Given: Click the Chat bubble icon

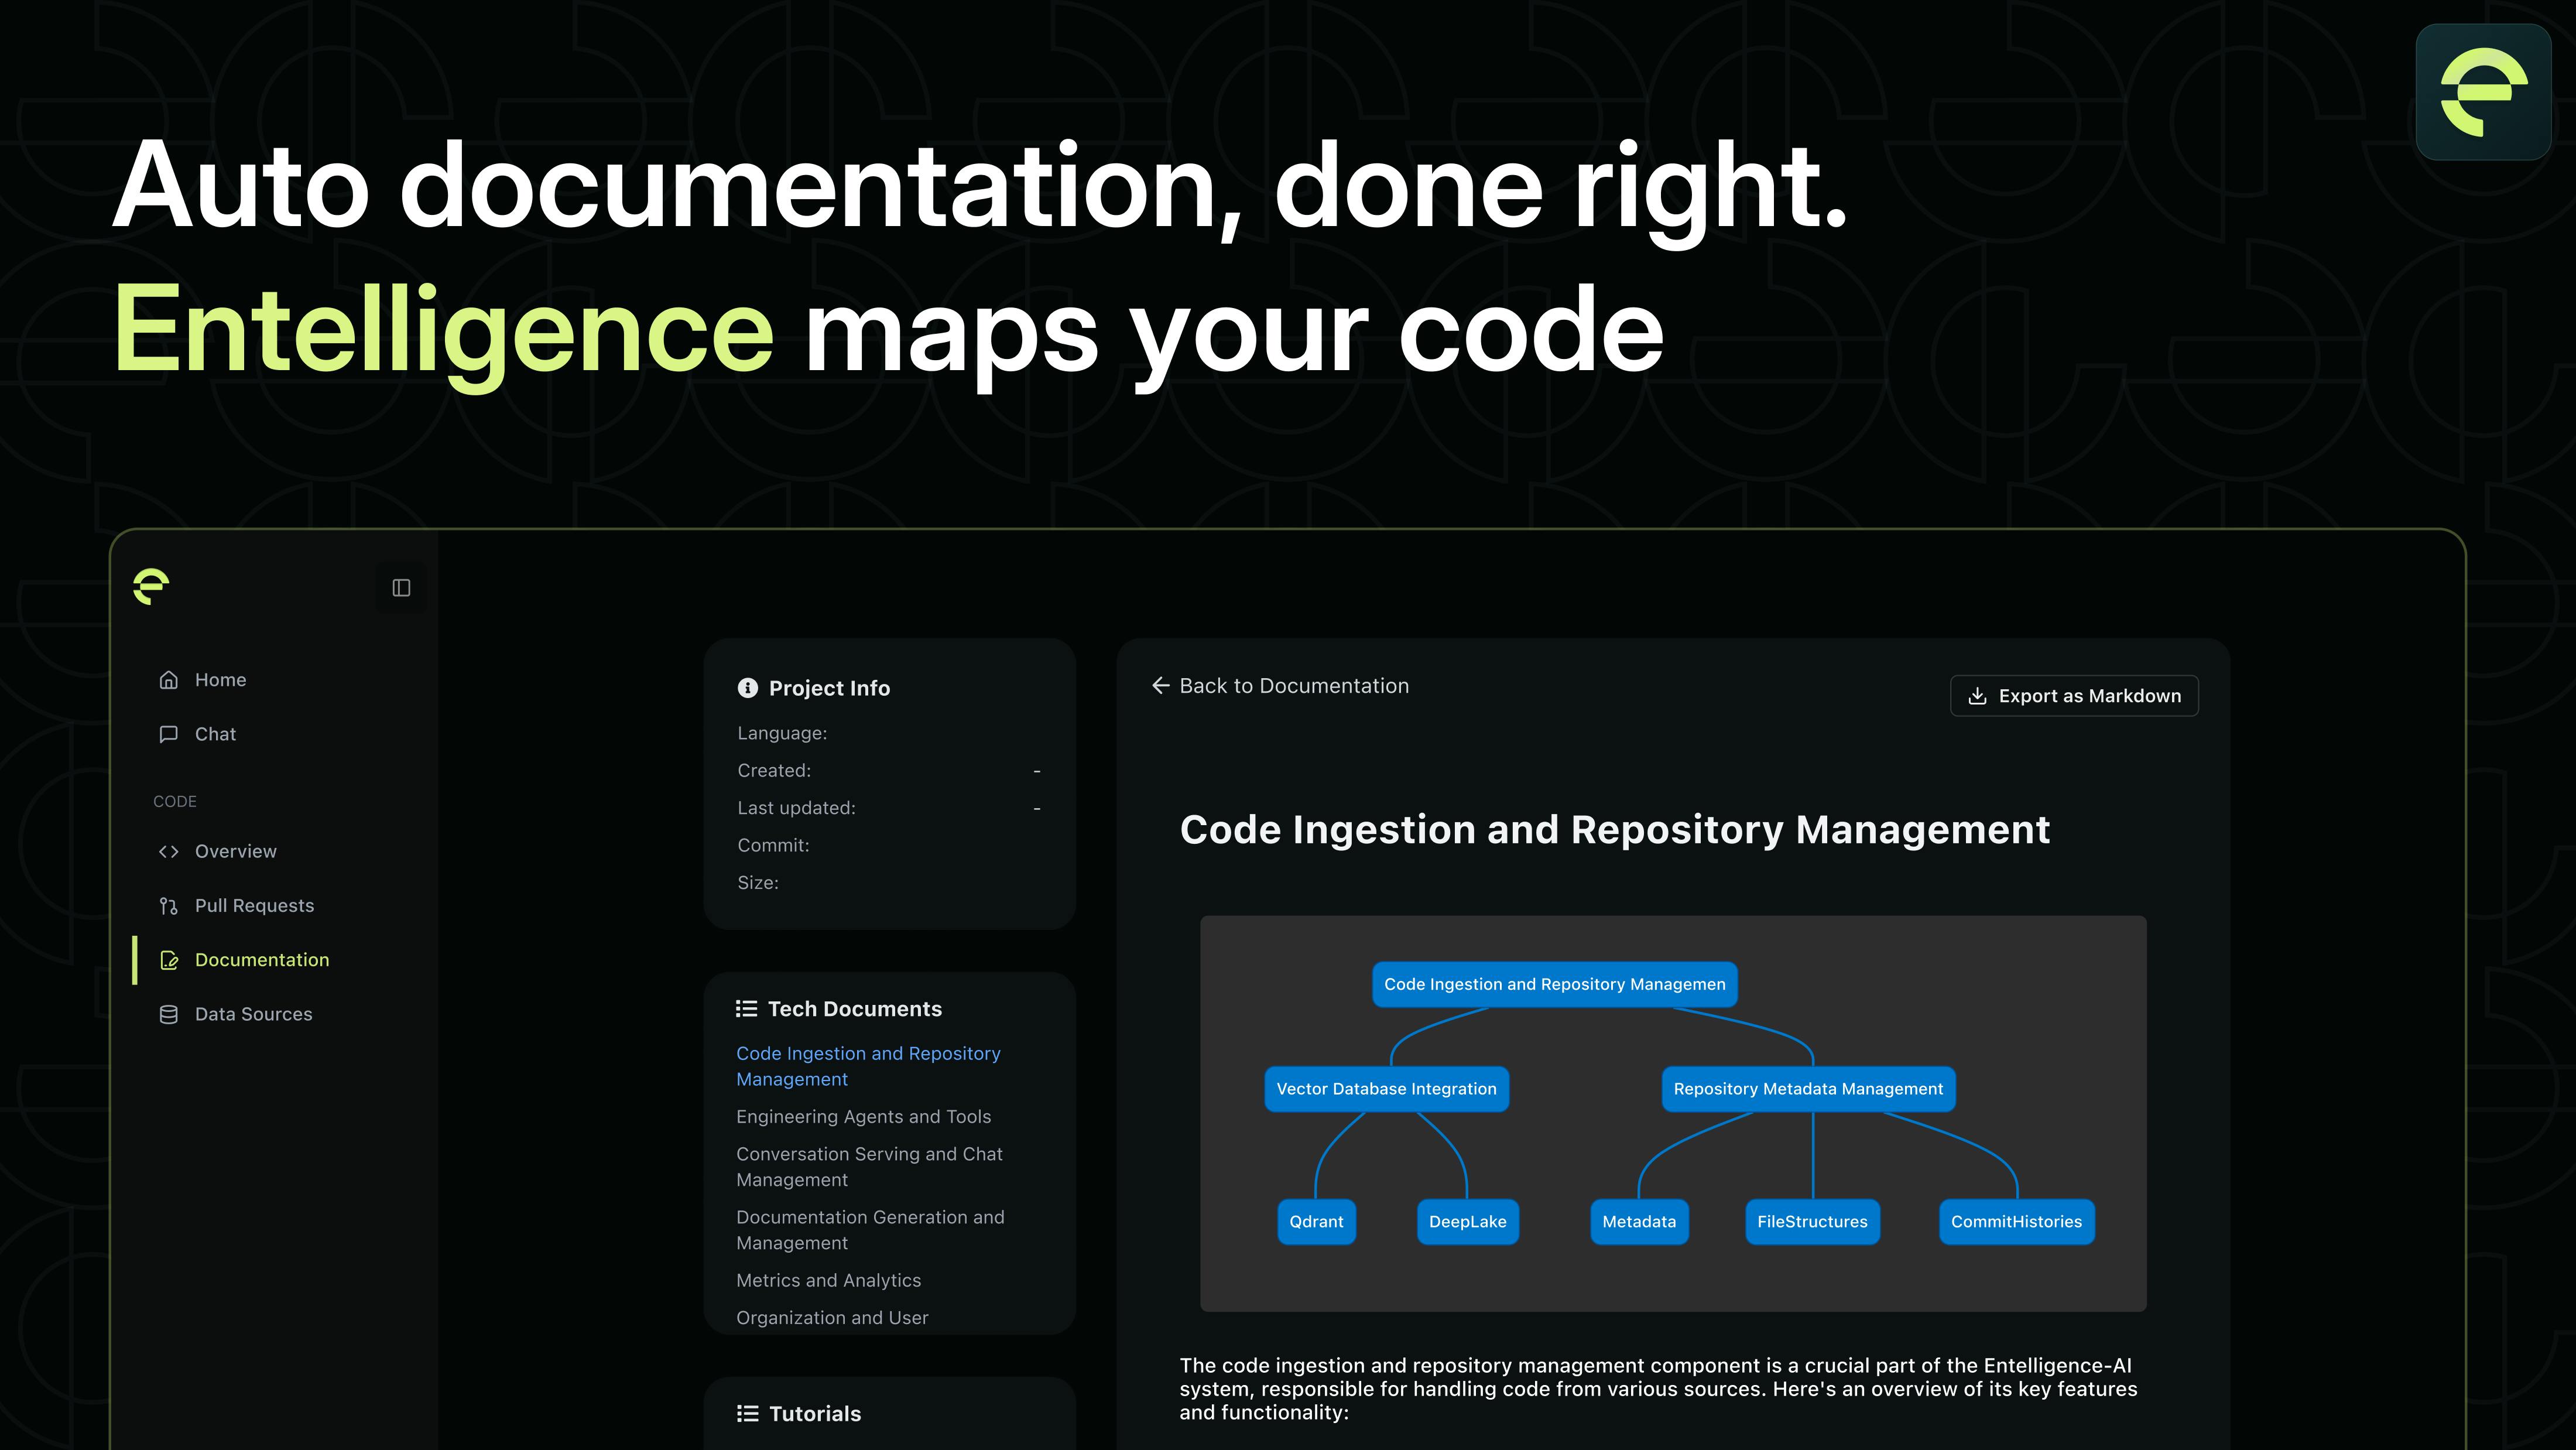Looking at the screenshot, I should pos(169,734).
